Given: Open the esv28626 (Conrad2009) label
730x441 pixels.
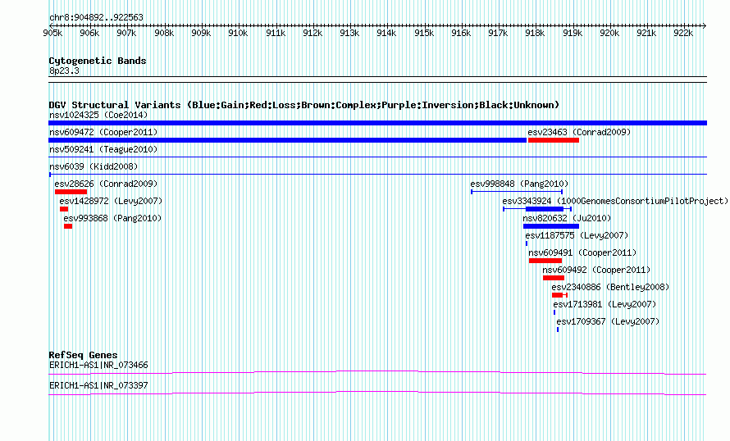Looking at the screenshot, I should coord(106,184).
